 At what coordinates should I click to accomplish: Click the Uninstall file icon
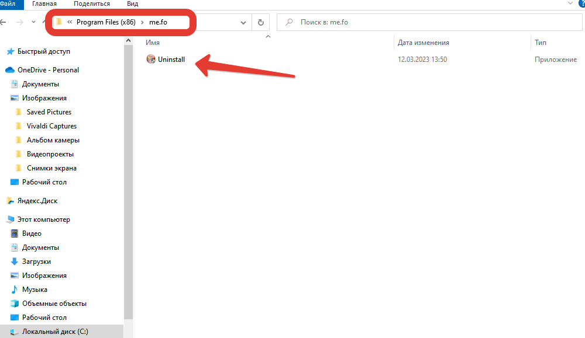[151, 59]
